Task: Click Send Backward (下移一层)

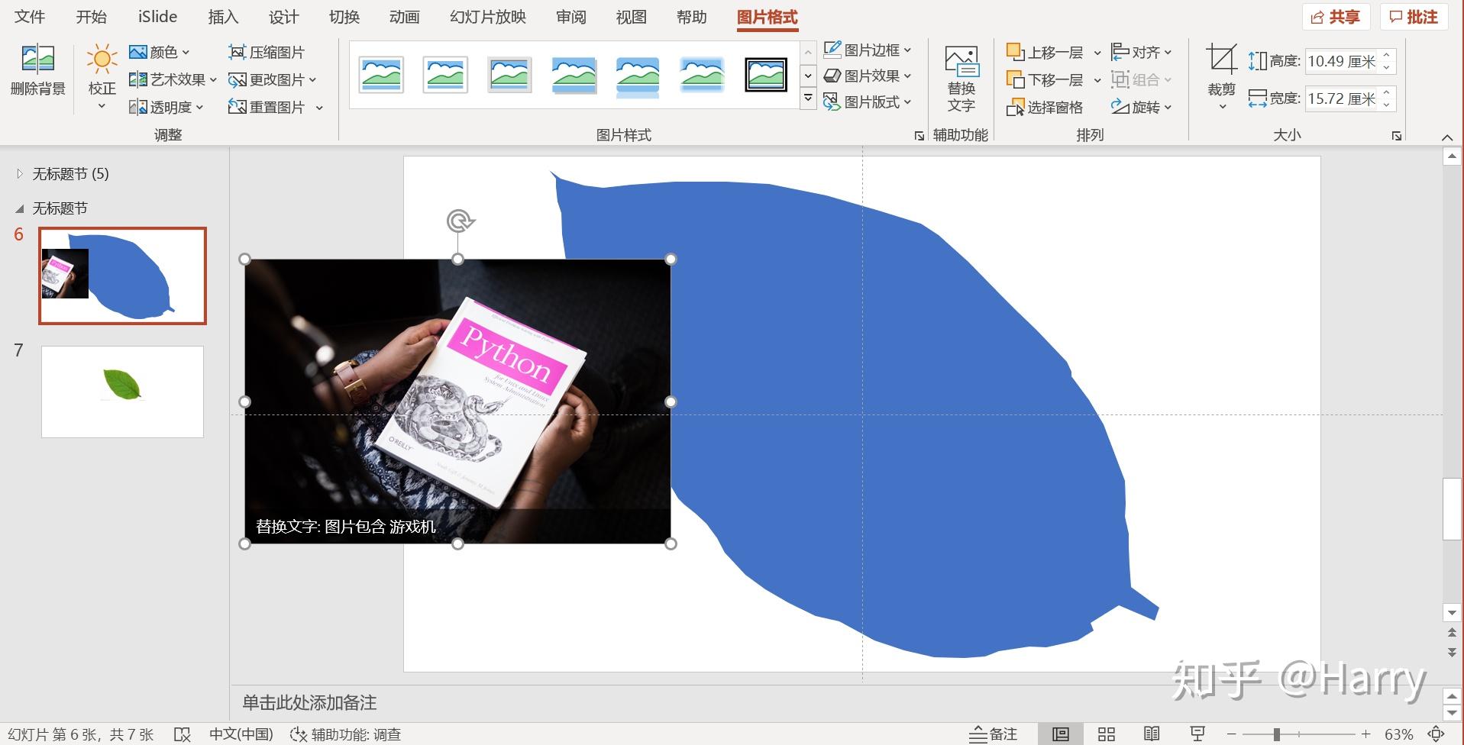Action: click(x=1045, y=79)
